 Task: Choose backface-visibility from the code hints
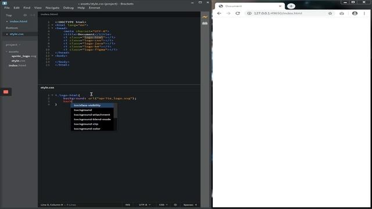pyautogui.click(x=92, y=105)
